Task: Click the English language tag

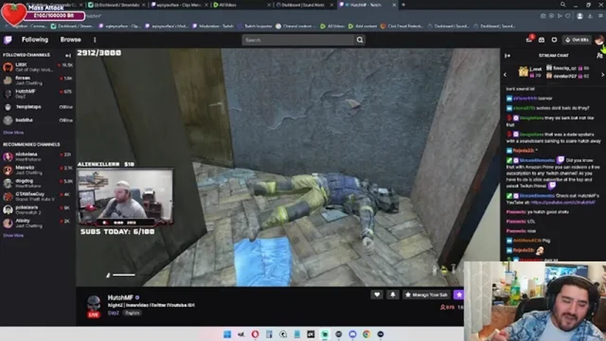Action: [132, 313]
